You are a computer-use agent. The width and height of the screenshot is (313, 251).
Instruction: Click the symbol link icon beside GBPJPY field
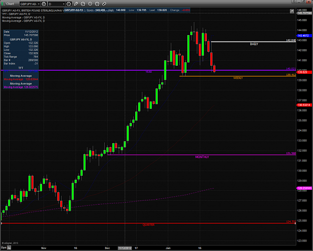point(44,4)
